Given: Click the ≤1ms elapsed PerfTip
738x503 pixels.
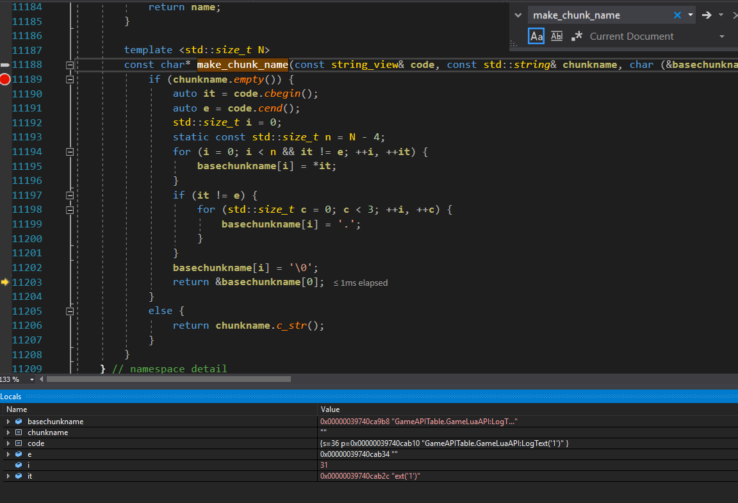Looking at the screenshot, I should [x=360, y=282].
